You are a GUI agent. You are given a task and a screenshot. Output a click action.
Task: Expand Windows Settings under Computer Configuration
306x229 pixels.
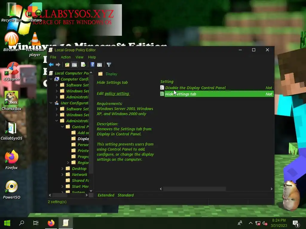point(56,91)
